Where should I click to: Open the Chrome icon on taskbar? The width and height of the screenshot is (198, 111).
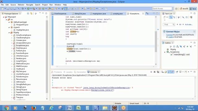pyautogui.click(x=6, y=108)
